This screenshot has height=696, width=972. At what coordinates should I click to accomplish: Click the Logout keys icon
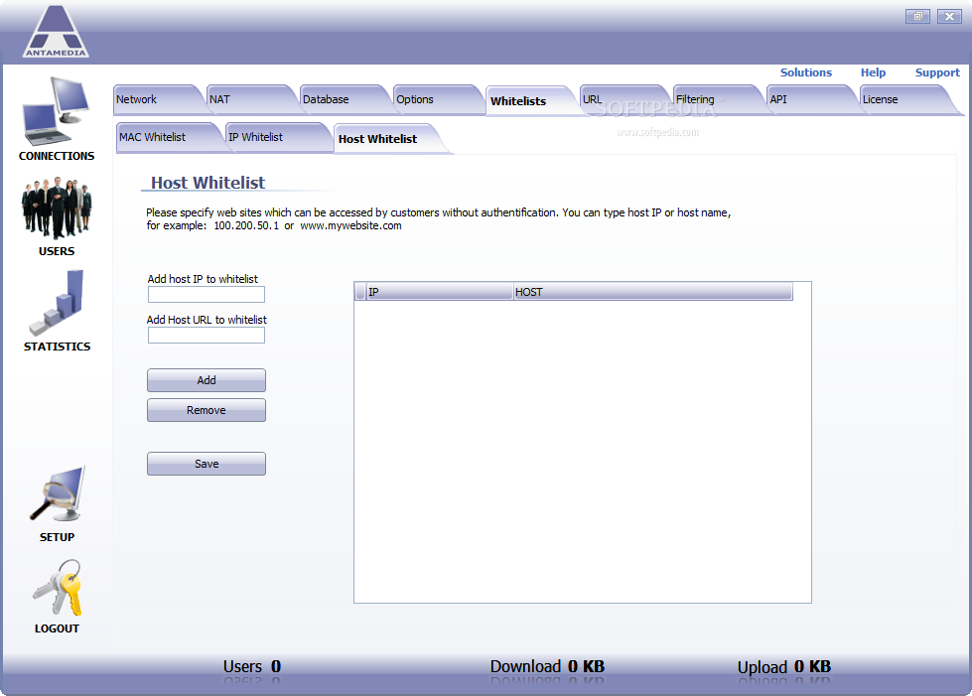tap(57, 588)
